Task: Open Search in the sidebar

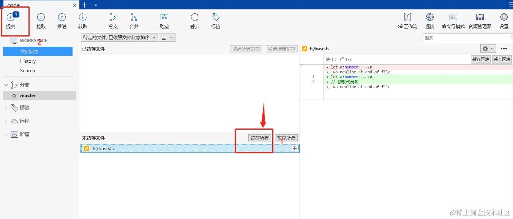Action: point(27,70)
